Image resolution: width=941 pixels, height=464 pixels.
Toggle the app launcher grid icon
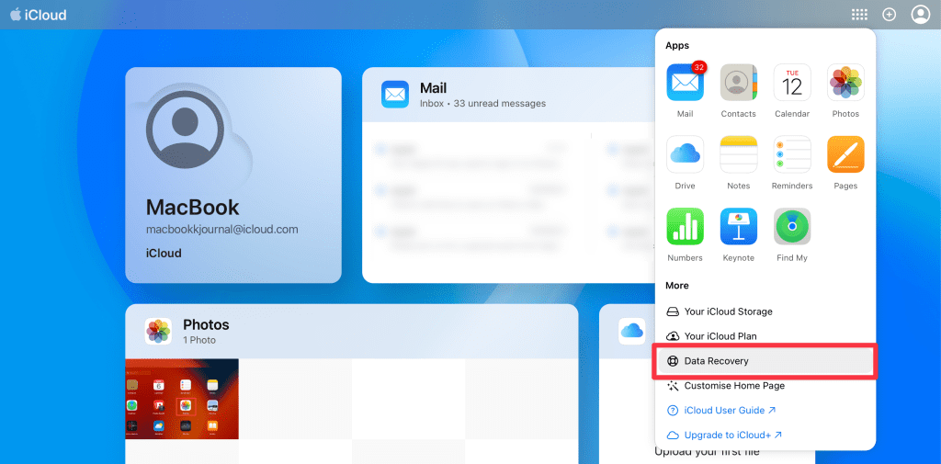point(859,15)
